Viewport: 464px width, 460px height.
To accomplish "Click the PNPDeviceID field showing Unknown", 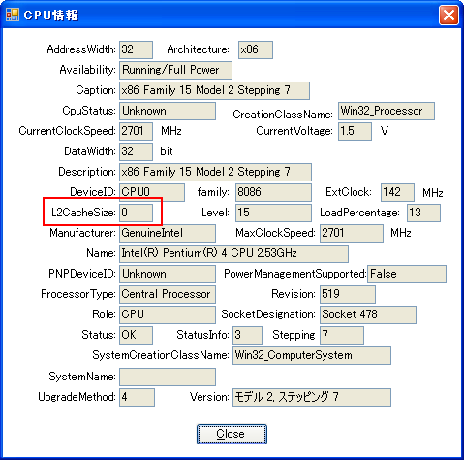I will pos(168,274).
